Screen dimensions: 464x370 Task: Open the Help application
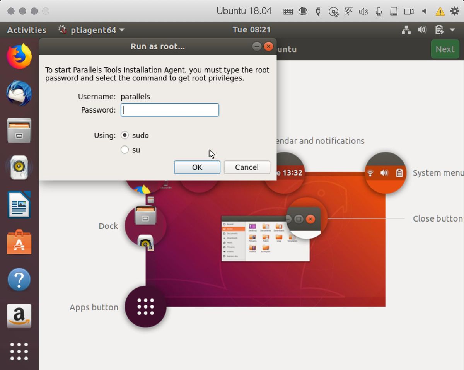click(19, 279)
